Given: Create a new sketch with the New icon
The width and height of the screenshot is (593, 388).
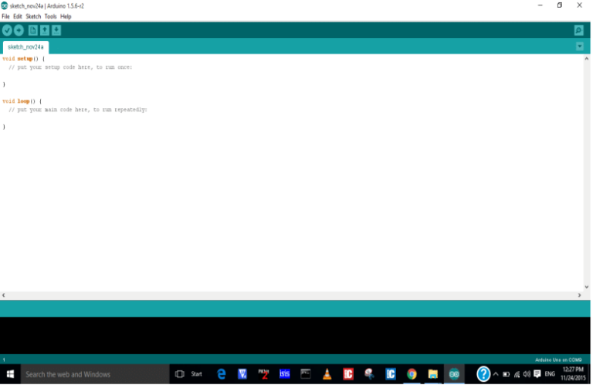Looking at the screenshot, I should click(x=33, y=30).
